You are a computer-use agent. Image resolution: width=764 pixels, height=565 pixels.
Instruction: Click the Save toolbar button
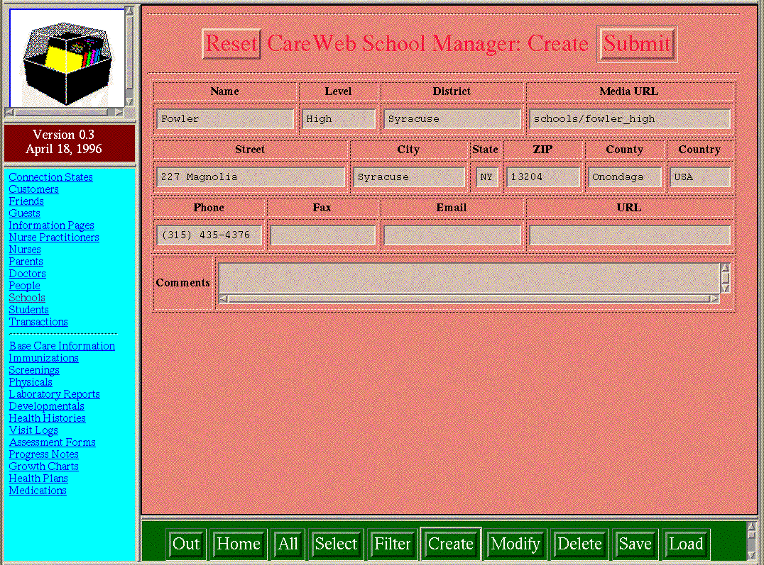coord(635,544)
